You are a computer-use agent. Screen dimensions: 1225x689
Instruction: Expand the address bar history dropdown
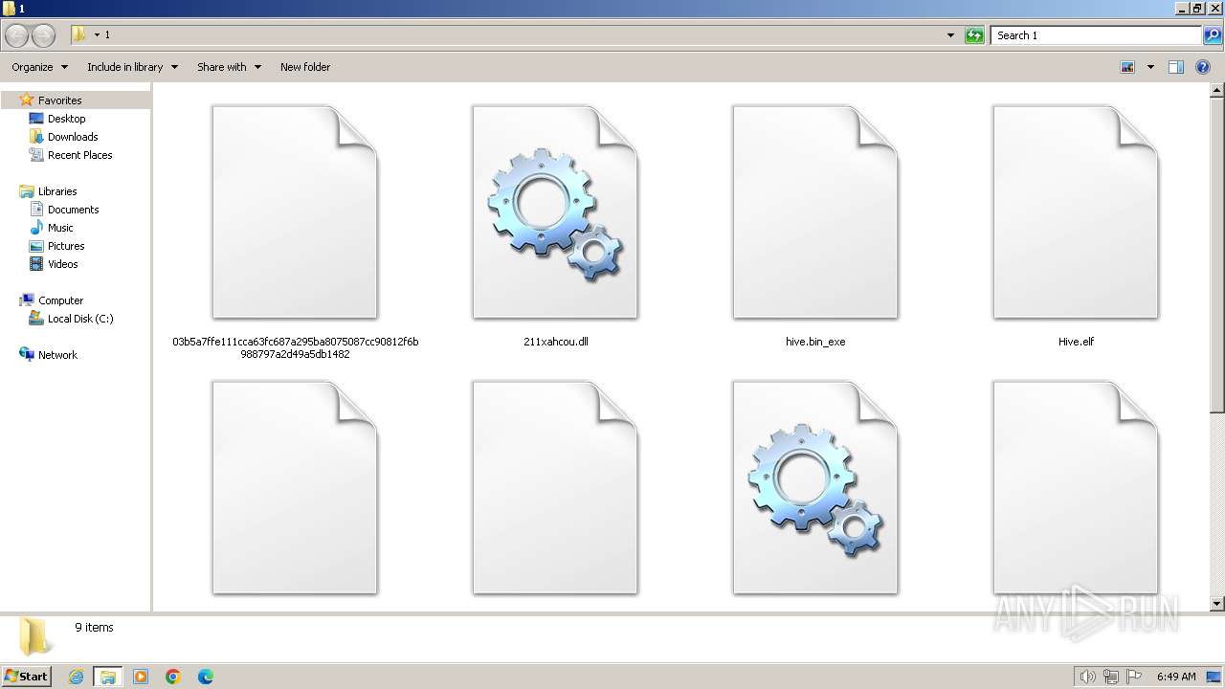tap(950, 35)
